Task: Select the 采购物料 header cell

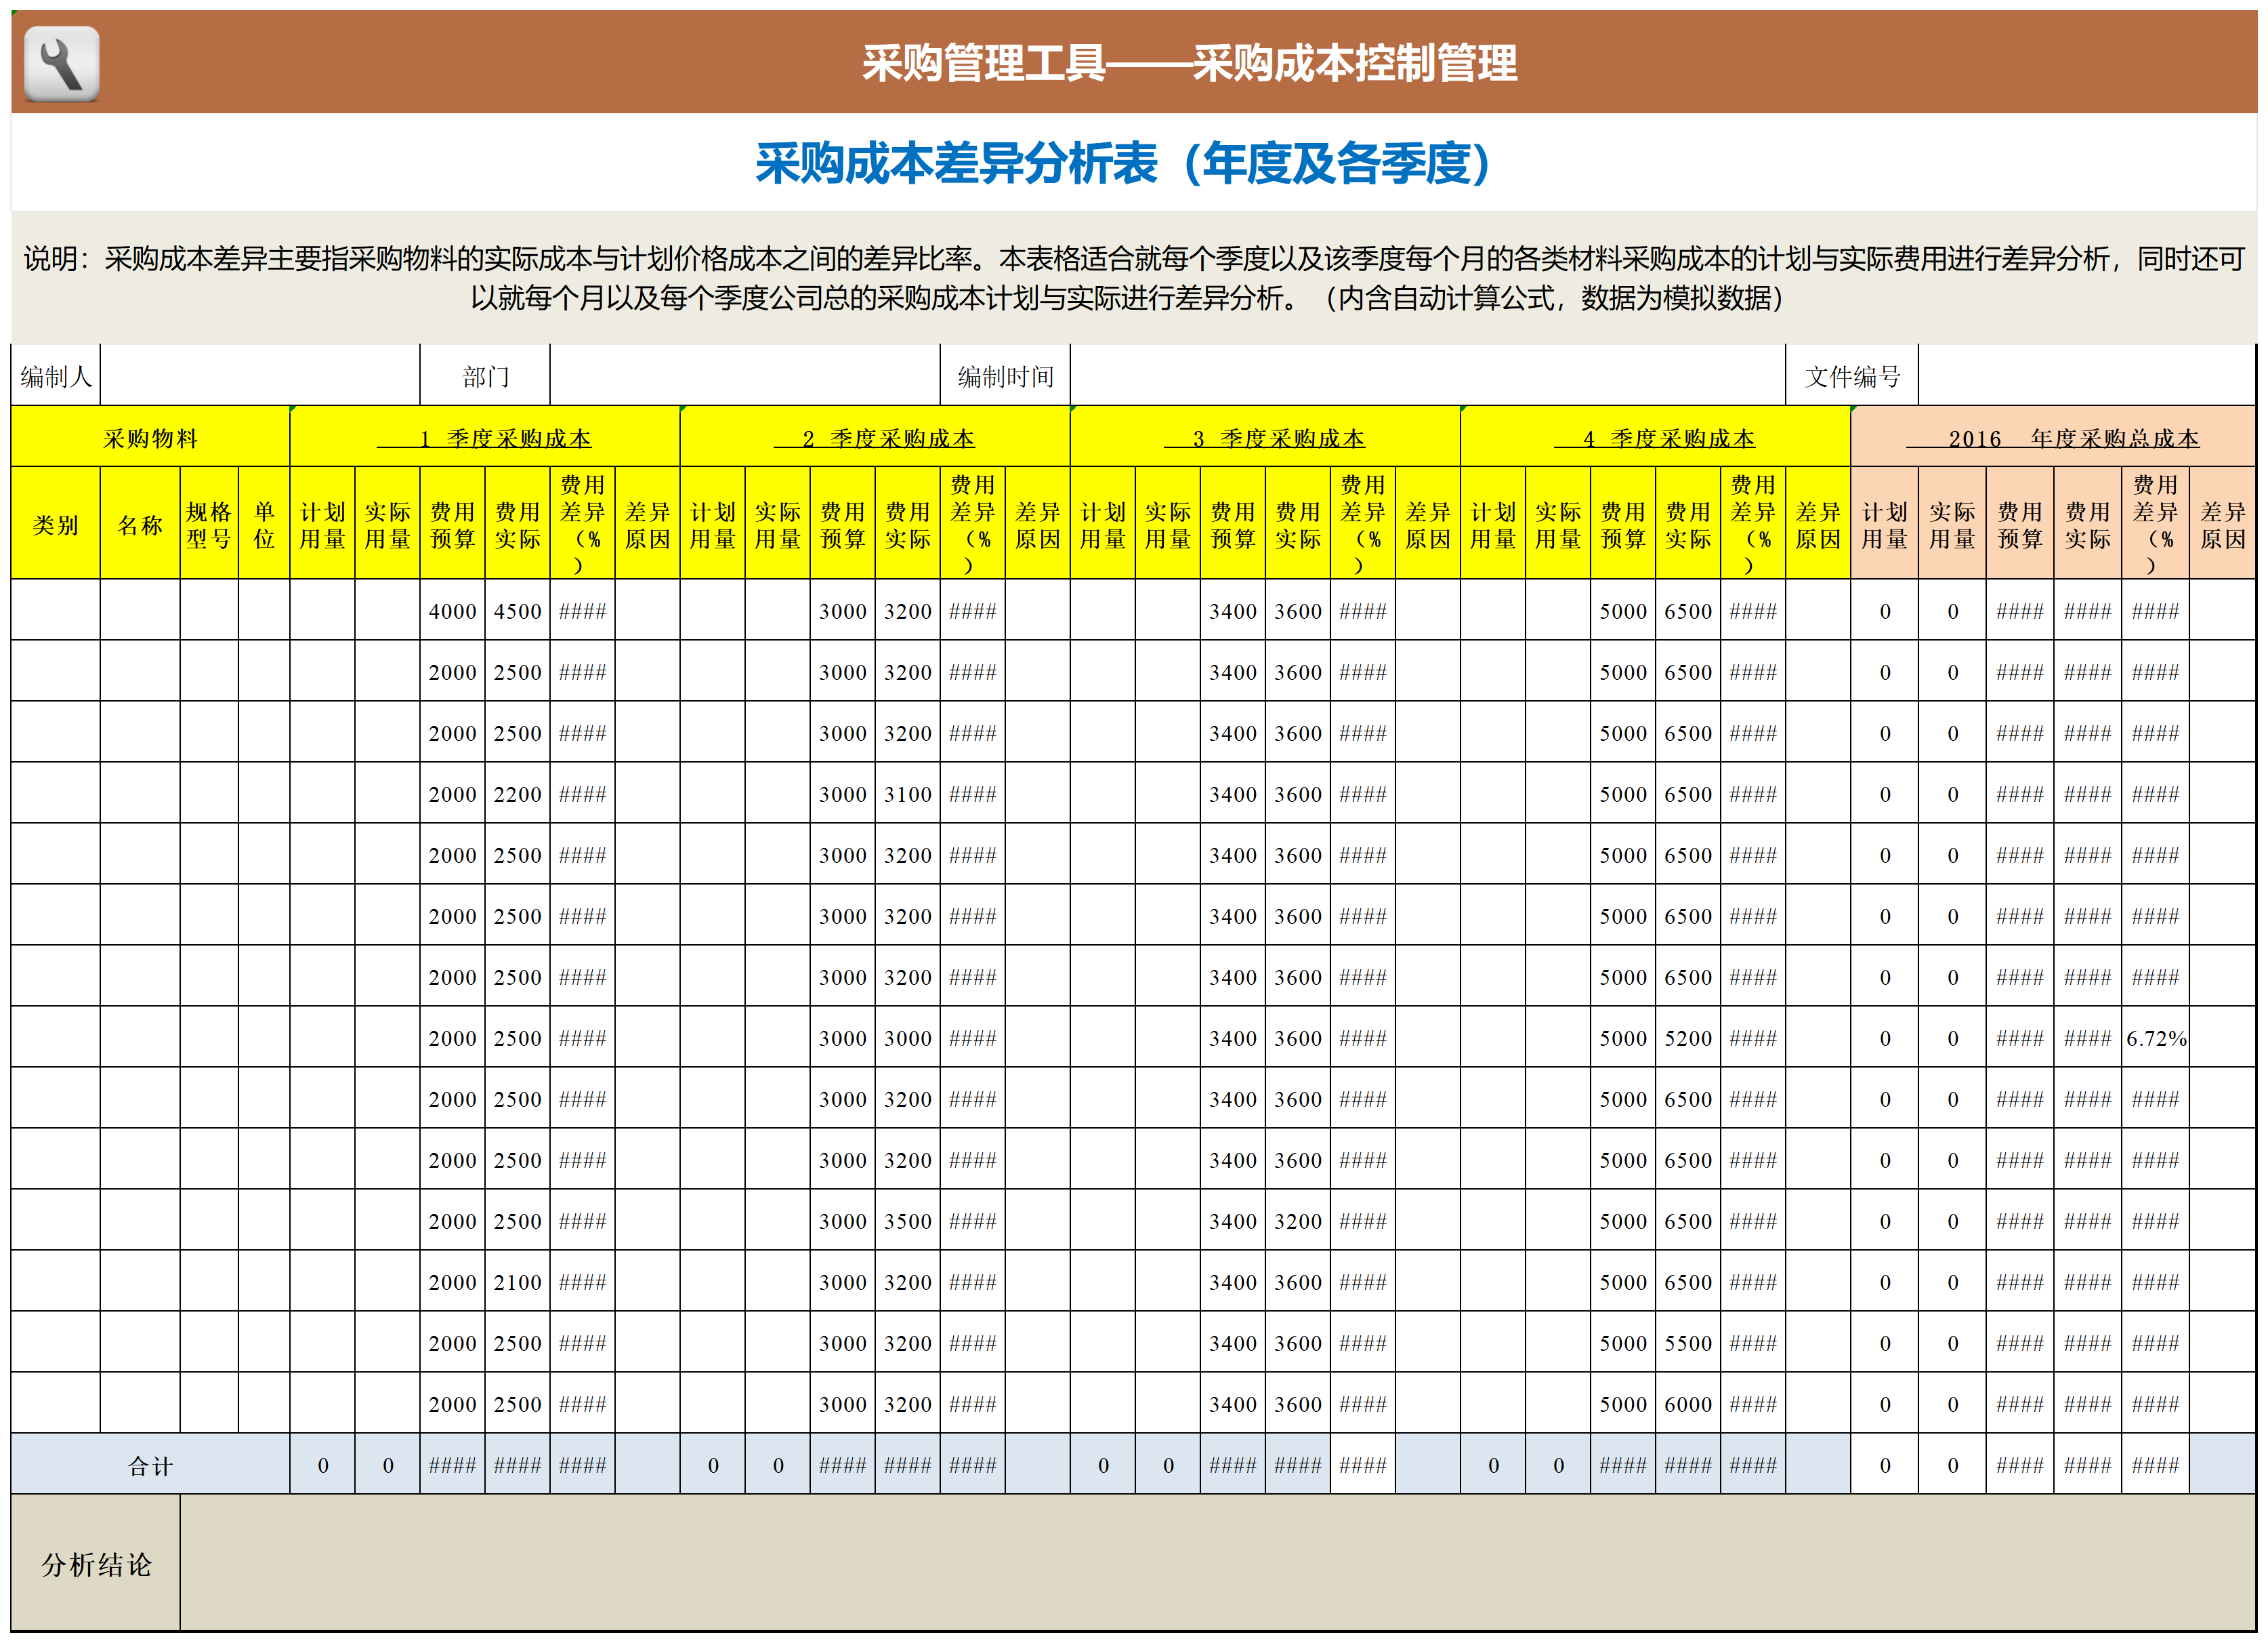Action: 150,437
